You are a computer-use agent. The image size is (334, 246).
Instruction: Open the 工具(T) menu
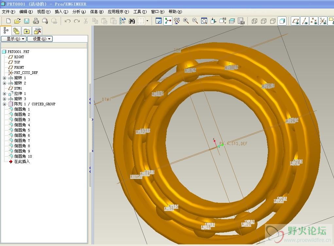[x=140, y=12]
